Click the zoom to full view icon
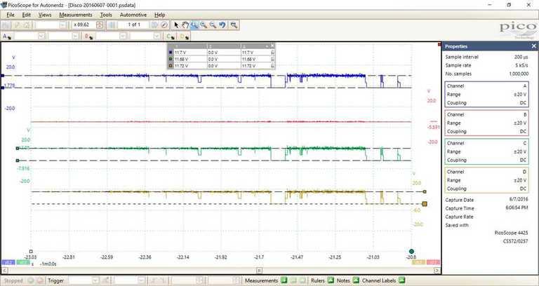Viewport: 539px width, 286px height. 233,25
